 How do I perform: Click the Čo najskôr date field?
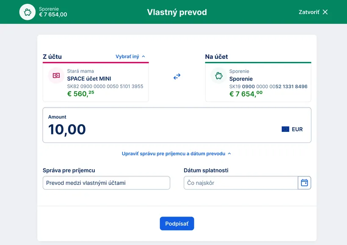[240, 183]
